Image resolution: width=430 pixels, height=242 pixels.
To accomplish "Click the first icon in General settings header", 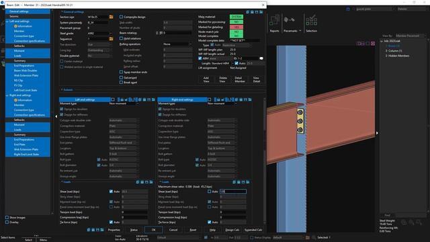I will click(248, 12).
